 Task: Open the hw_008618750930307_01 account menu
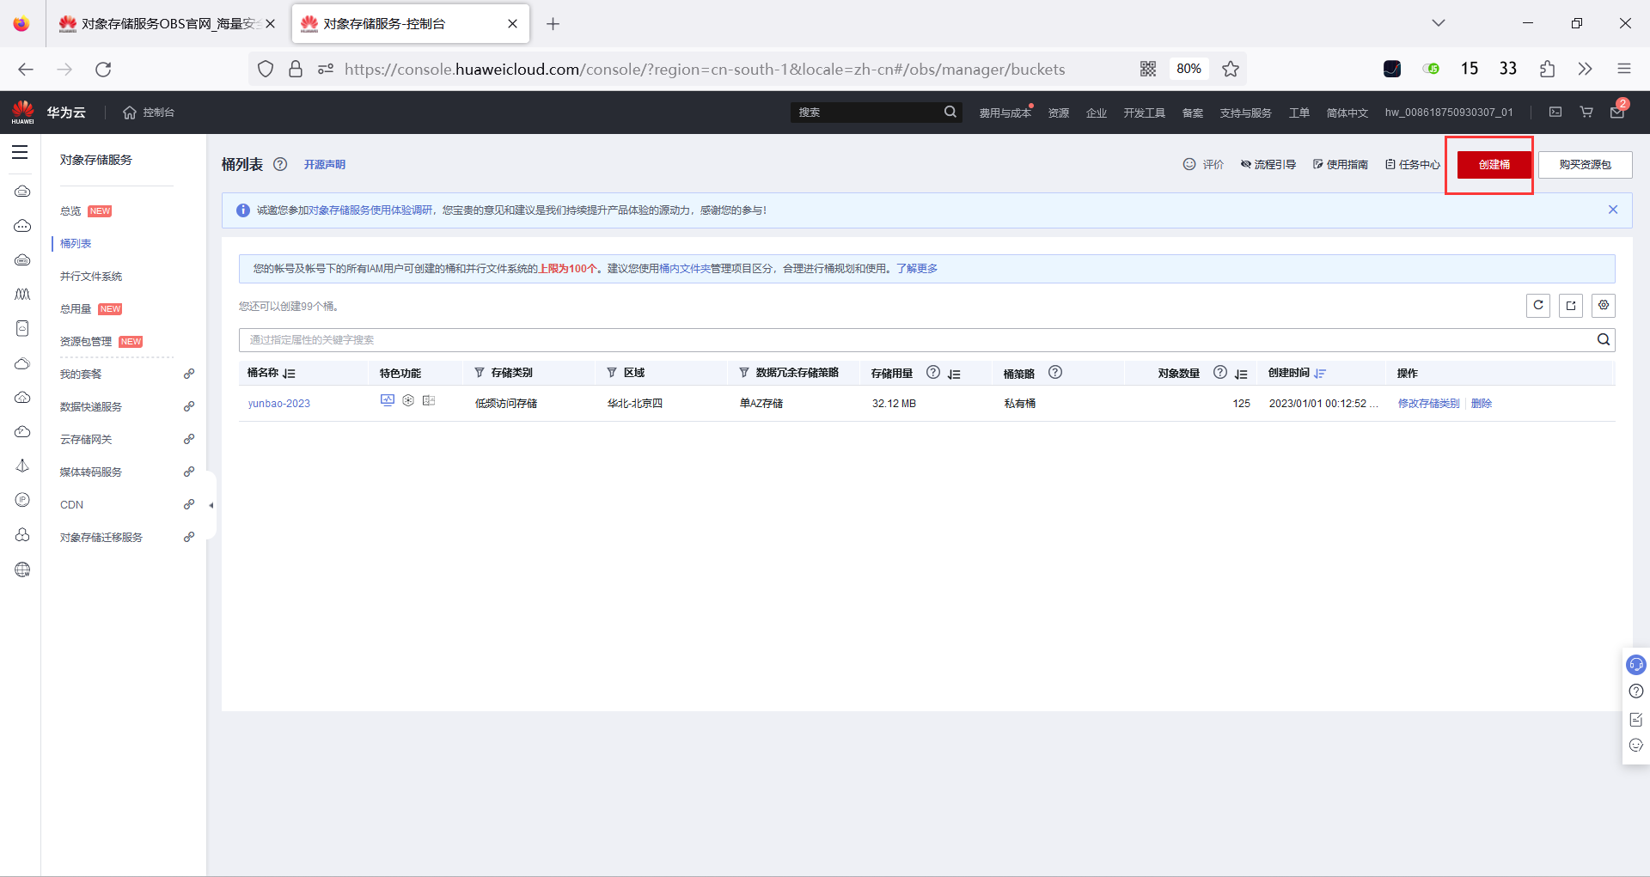1449,113
